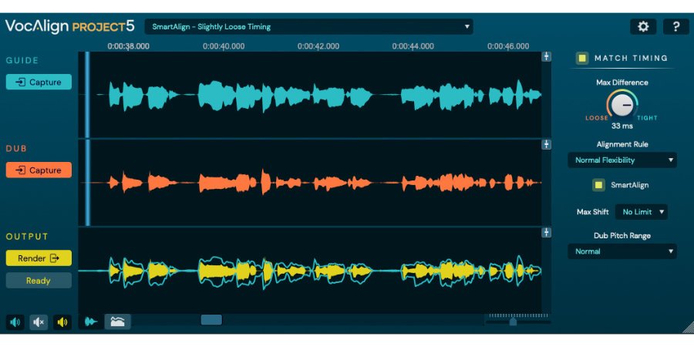Click the OUTPUT track label

point(27,237)
